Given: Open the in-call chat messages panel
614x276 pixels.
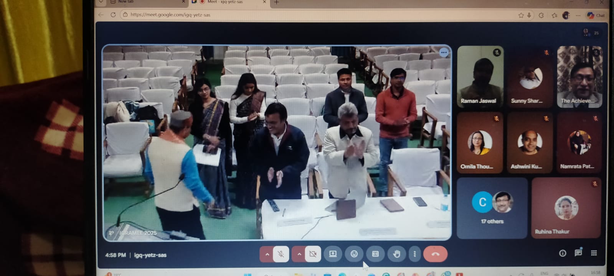Looking at the screenshot, I should coord(578,253).
